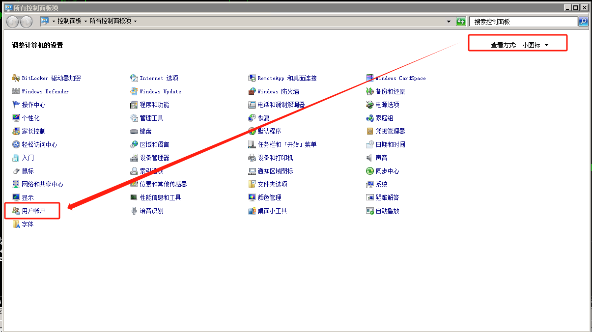Click the 性能信息和工具 icon

[x=134, y=197]
